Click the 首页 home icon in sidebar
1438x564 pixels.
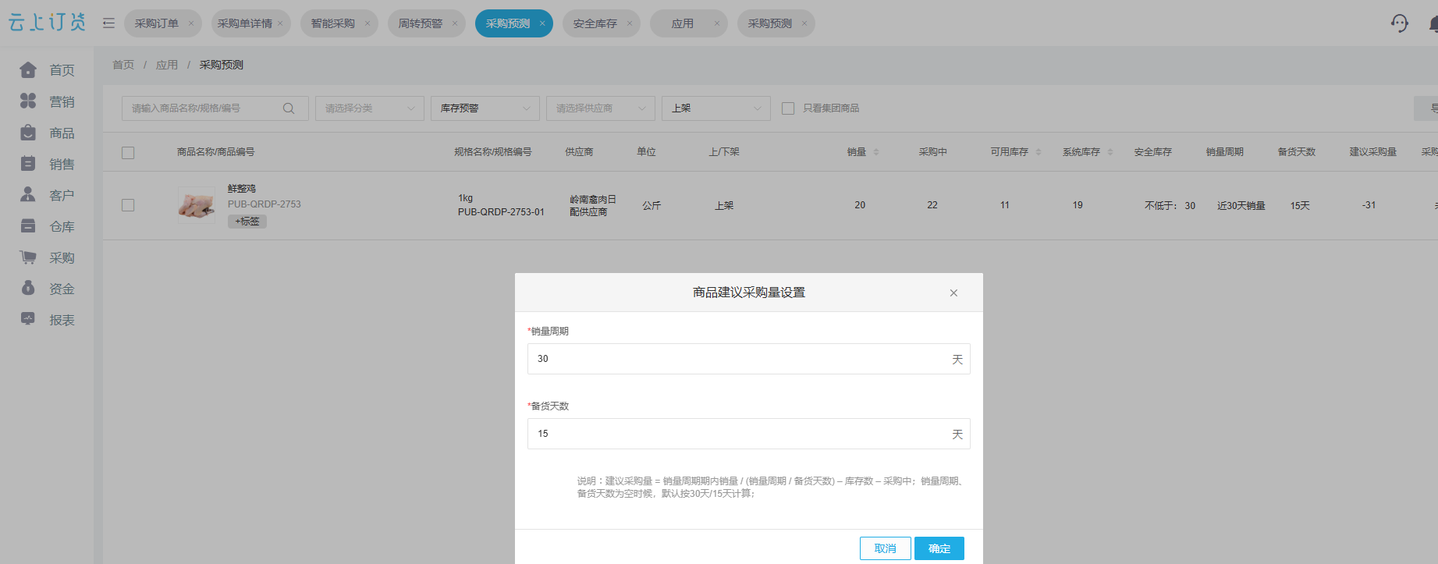(x=28, y=70)
